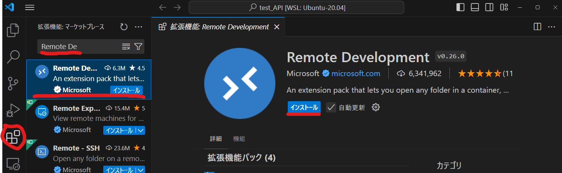Screen dimensions: 562x173
Task: Open Source Control view
Action: point(13,83)
